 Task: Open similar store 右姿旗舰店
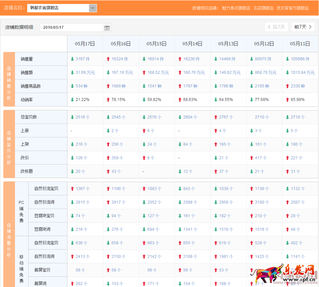[264, 8]
